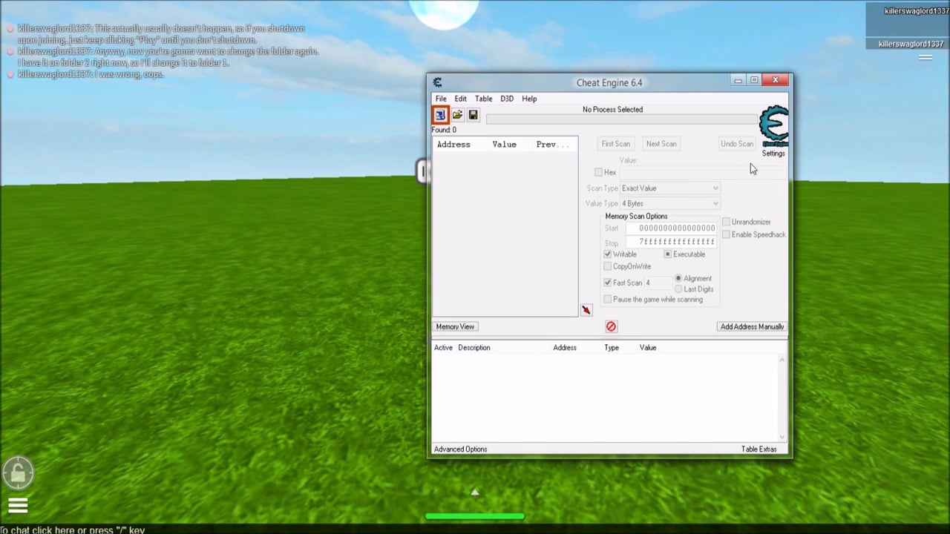Open the process list icon
This screenshot has height=534, width=950.
click(x=440, y=115)
